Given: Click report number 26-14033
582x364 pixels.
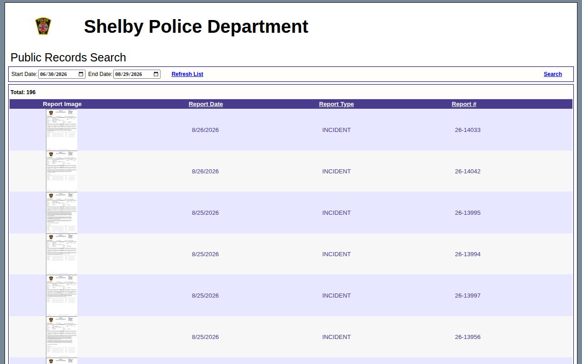Looking at the screenshot, I should click(x=467, y=130).
